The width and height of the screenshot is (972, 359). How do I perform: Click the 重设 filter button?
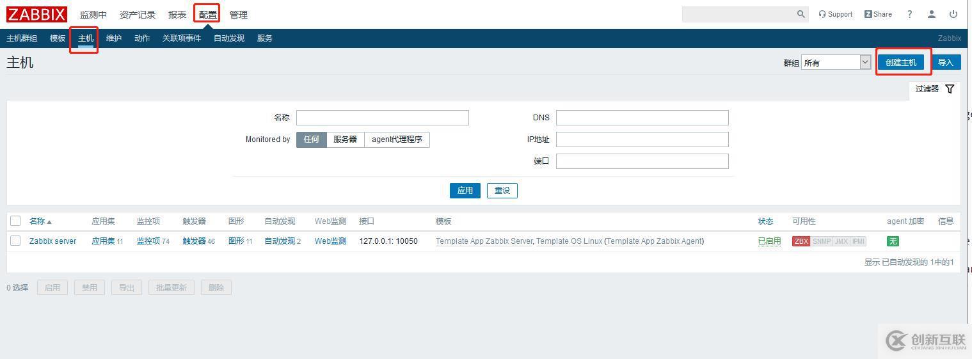coord(502,191)
